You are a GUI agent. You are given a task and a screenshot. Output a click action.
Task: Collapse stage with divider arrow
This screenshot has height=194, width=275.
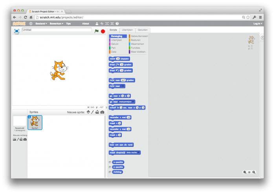point(106,108)
